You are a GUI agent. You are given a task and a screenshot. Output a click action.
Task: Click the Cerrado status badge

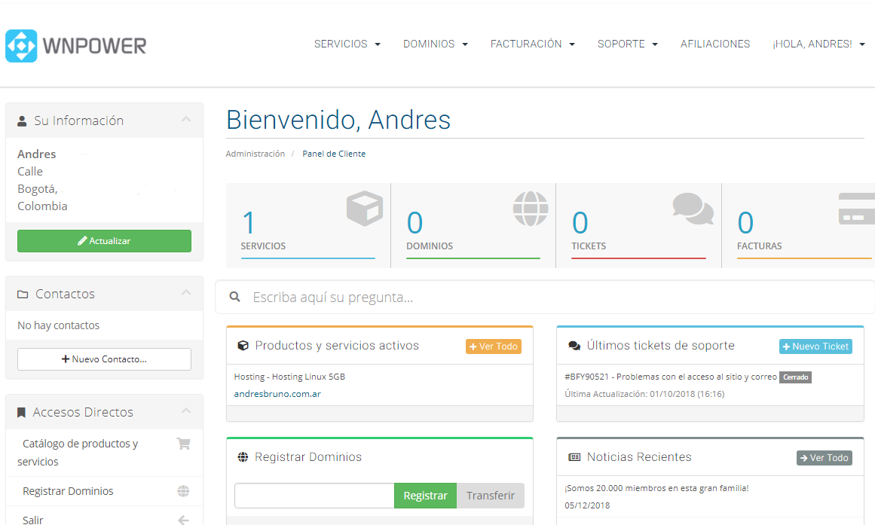(x=795, y=377)
